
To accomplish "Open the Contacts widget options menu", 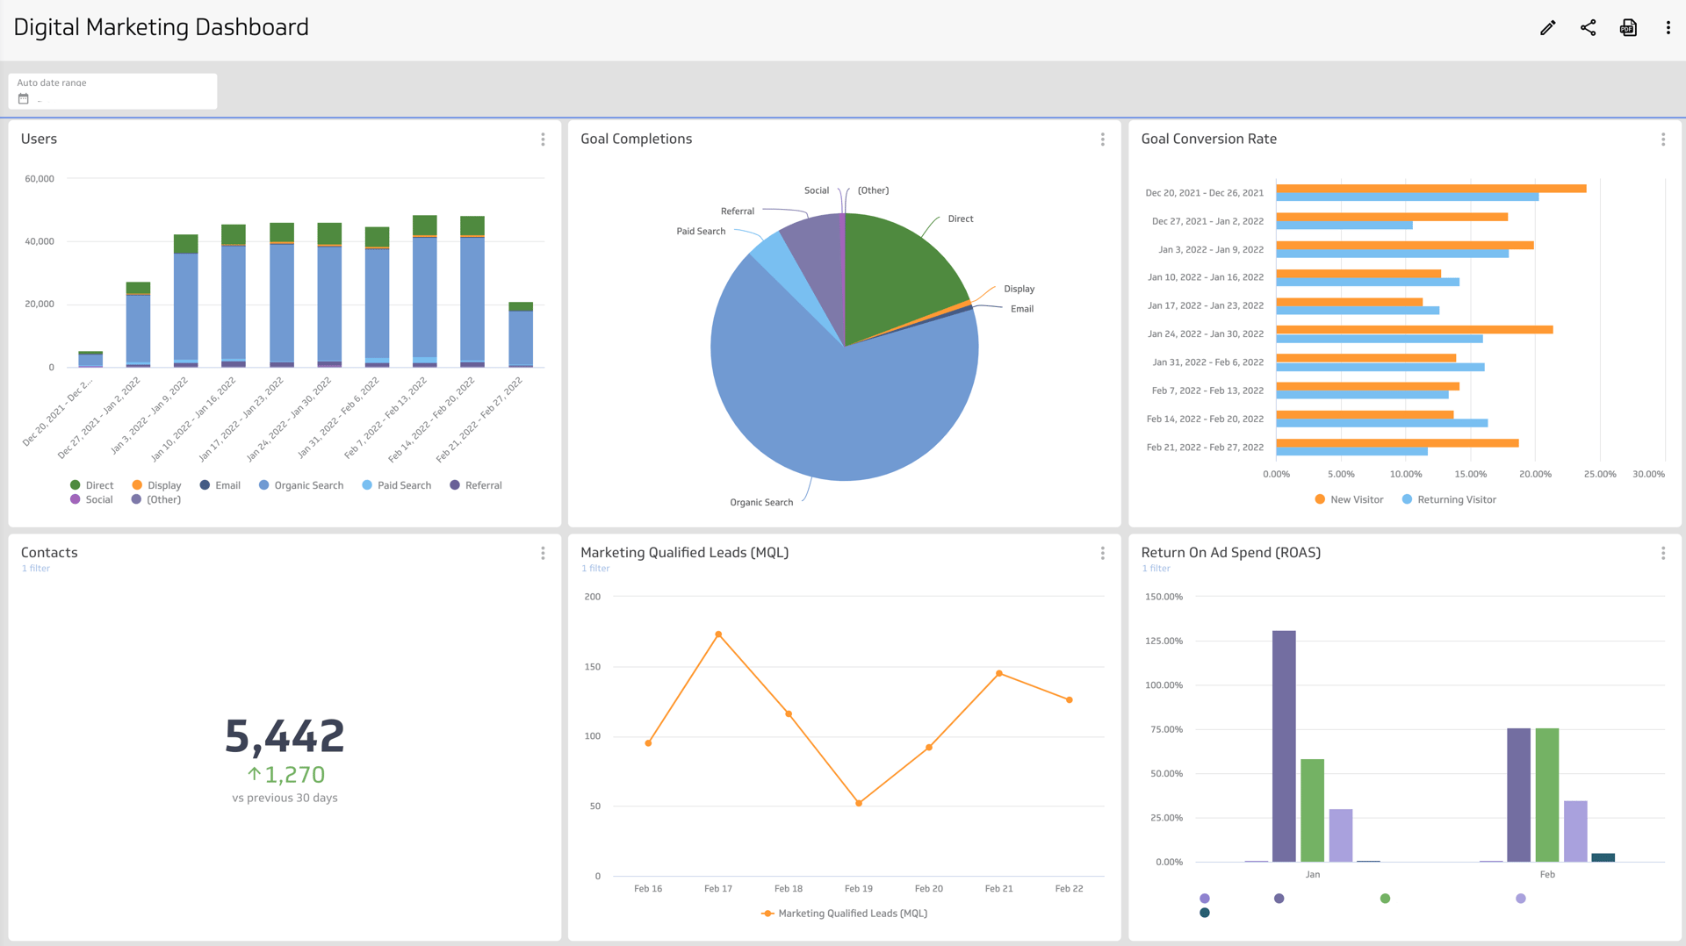I will point(543,553).
